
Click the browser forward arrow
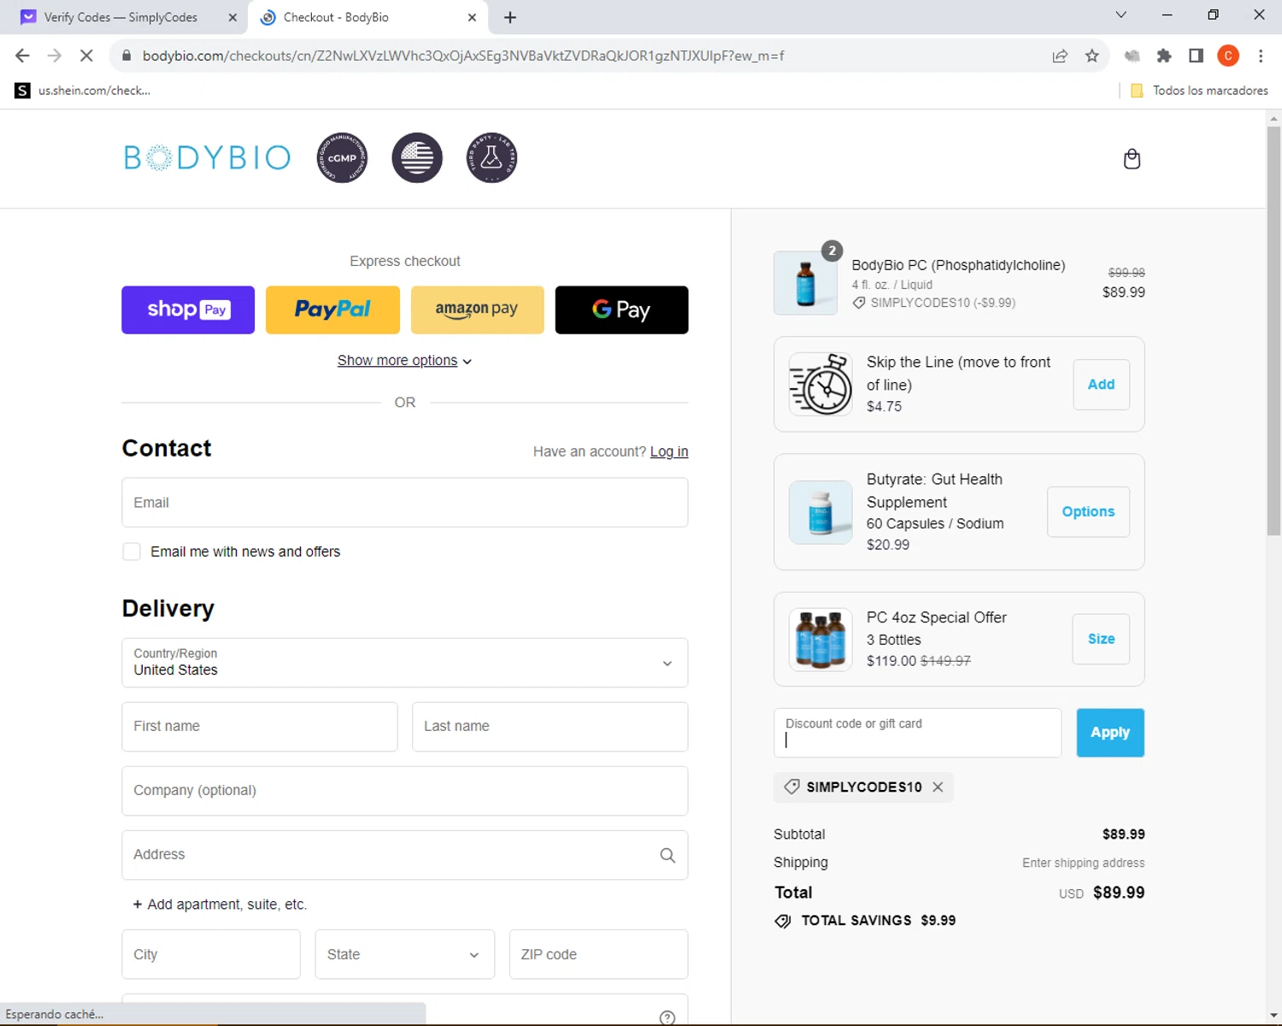point(54,56)
